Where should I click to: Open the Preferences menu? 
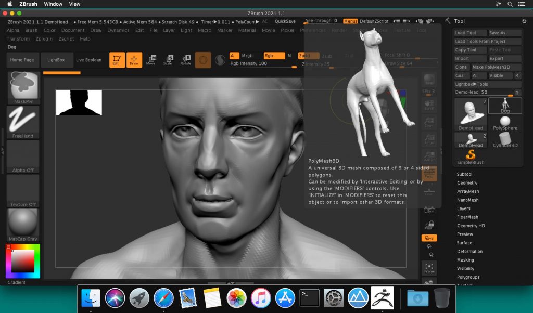click(x=313, y=30)
